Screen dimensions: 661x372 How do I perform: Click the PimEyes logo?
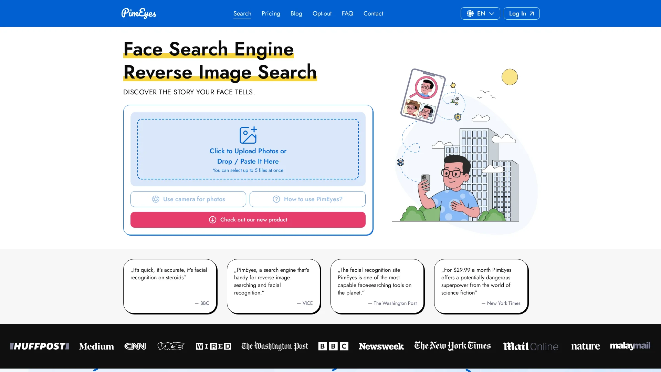tap(138, 13)
